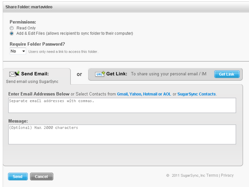Click the email addresses input box
Screen dimensions: 249x187
tap(122, 105)
